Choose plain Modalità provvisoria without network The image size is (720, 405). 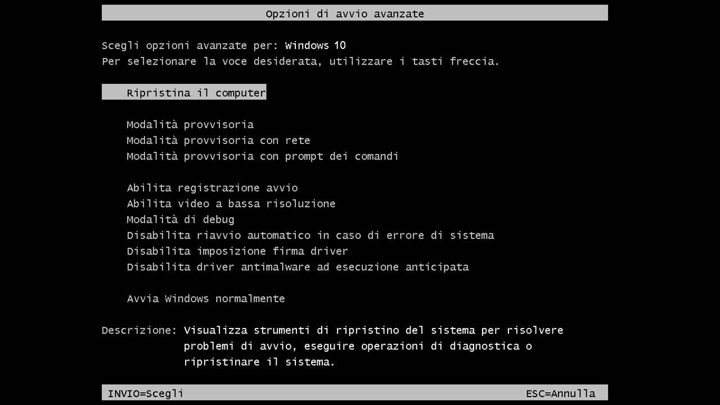(x=190, y=124)
